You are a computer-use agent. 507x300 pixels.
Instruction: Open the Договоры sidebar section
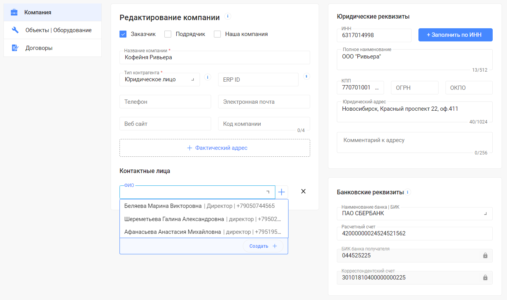[x=53, y=48]
